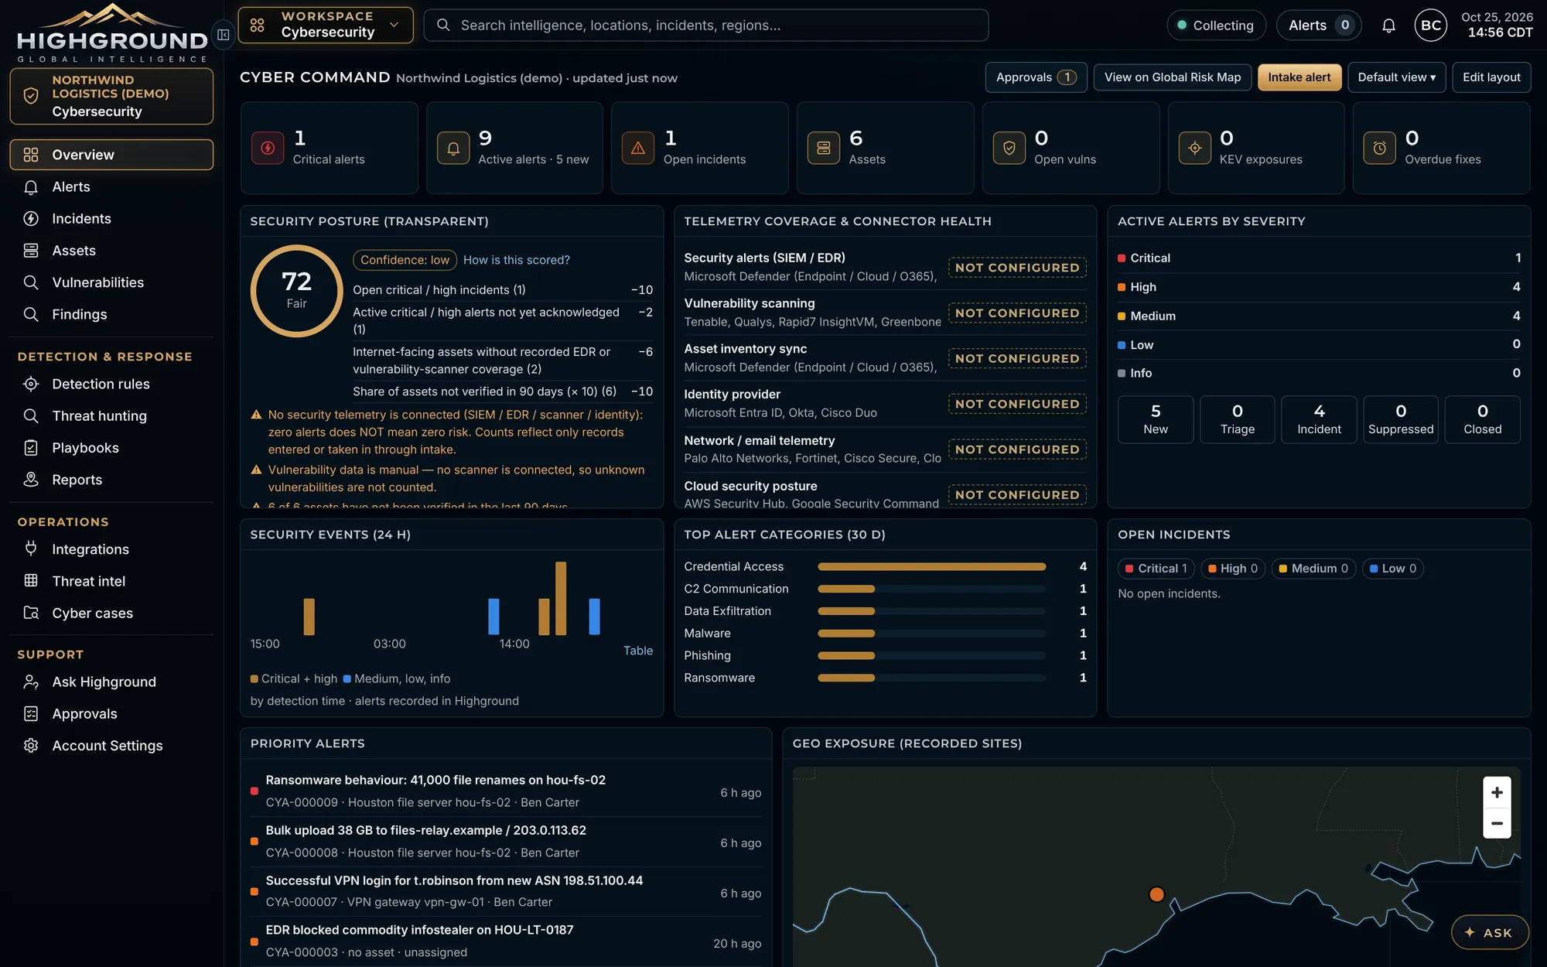The height and width of the screenshot is (967, 1547).
Task: Click the orange site marker on map
Action: pyautogui.click(x=1156, y=894)
